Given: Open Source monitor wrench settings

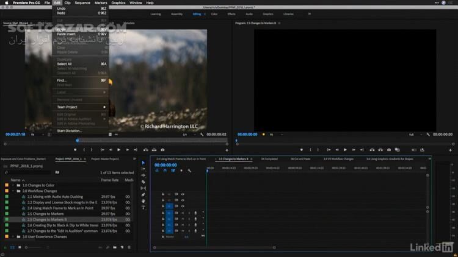Looking at the screenshot, I should 202,135.
